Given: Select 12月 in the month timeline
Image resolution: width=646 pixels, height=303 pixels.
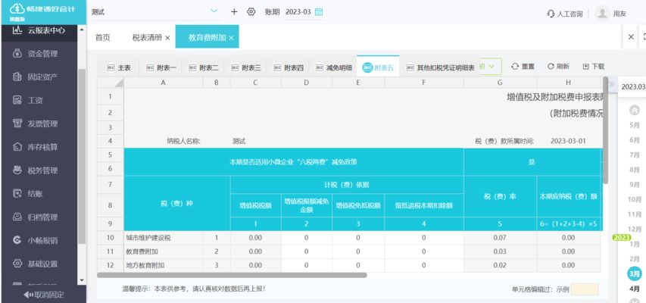Looking at the screenshot, I should (x=635, y=230).
